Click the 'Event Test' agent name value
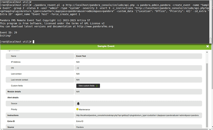The width and height of the screenshot is (213, 130). [81, 56]
